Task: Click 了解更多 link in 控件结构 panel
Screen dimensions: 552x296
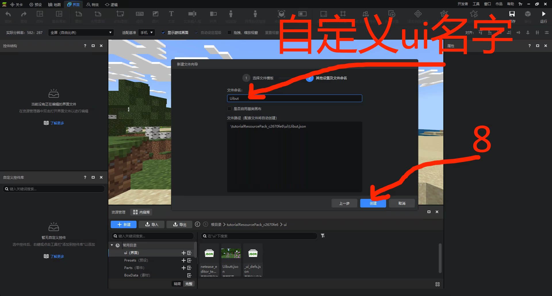Action: [x=54, y=123]
